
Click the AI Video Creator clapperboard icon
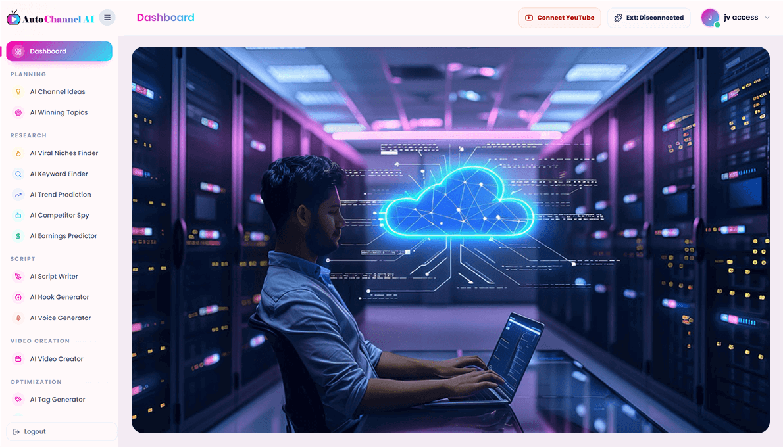point(18,359)
